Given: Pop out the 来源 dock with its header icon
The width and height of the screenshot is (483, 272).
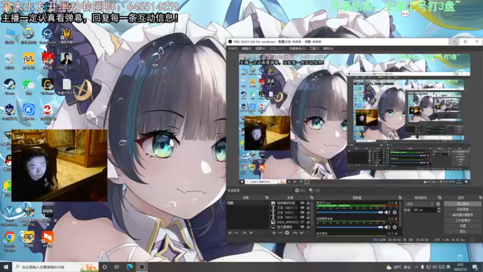Looking at the screenshot, I should point(312,198).
